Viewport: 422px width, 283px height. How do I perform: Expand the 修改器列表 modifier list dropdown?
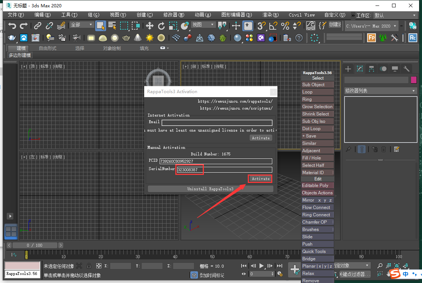(x=381, y=91)
